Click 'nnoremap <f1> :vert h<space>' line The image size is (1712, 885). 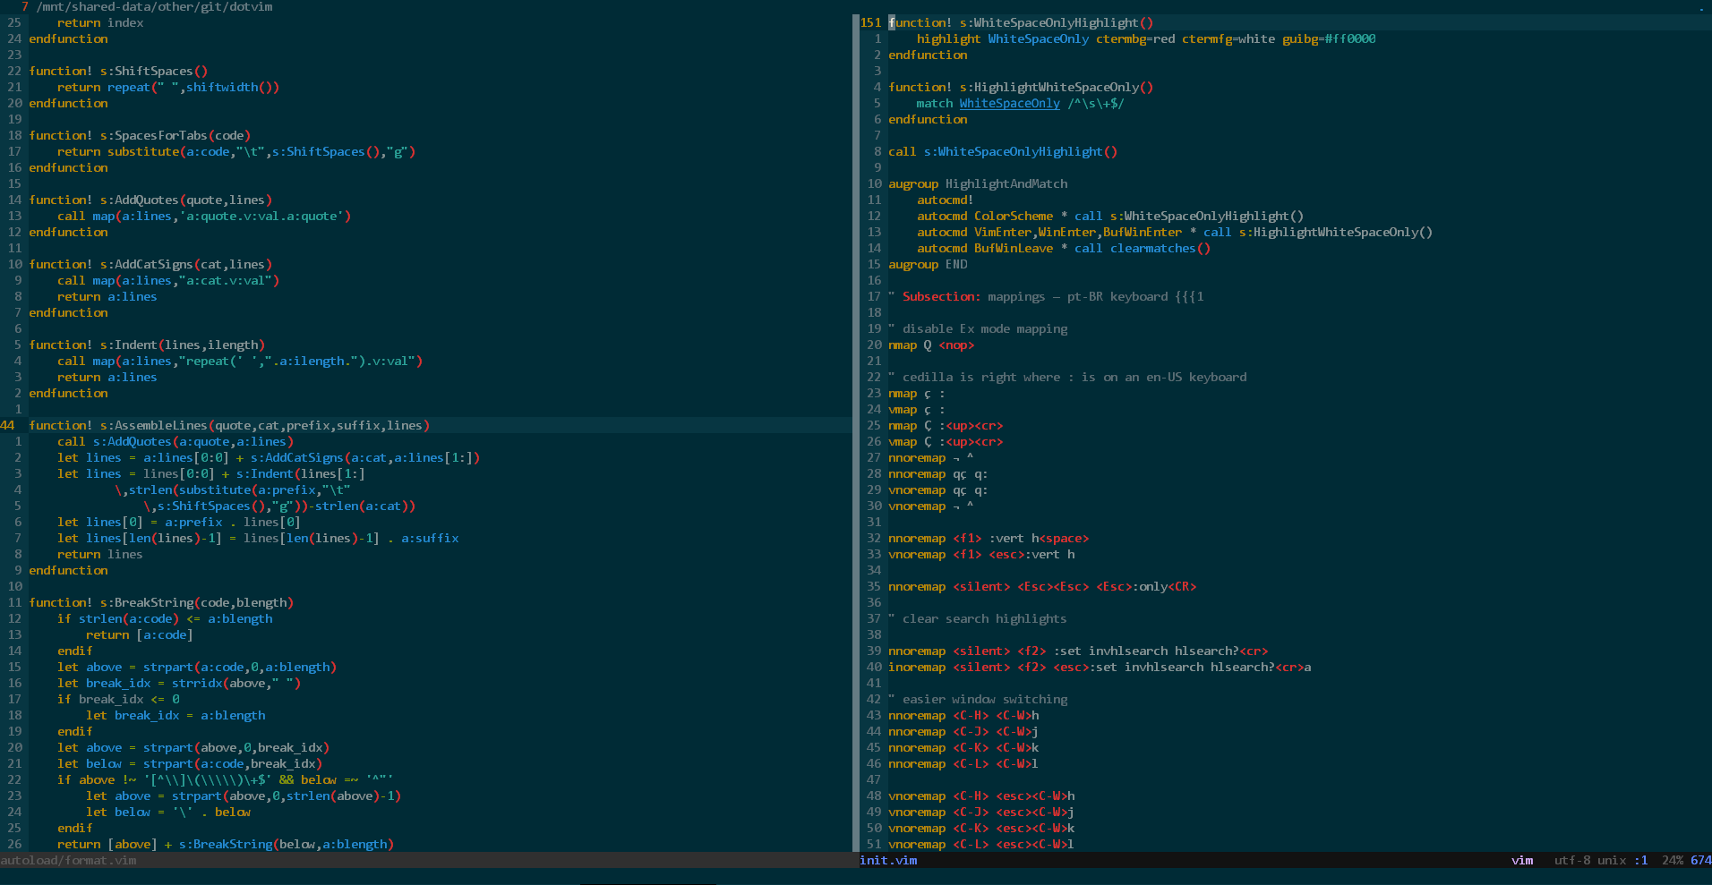[x=989, y=538]
